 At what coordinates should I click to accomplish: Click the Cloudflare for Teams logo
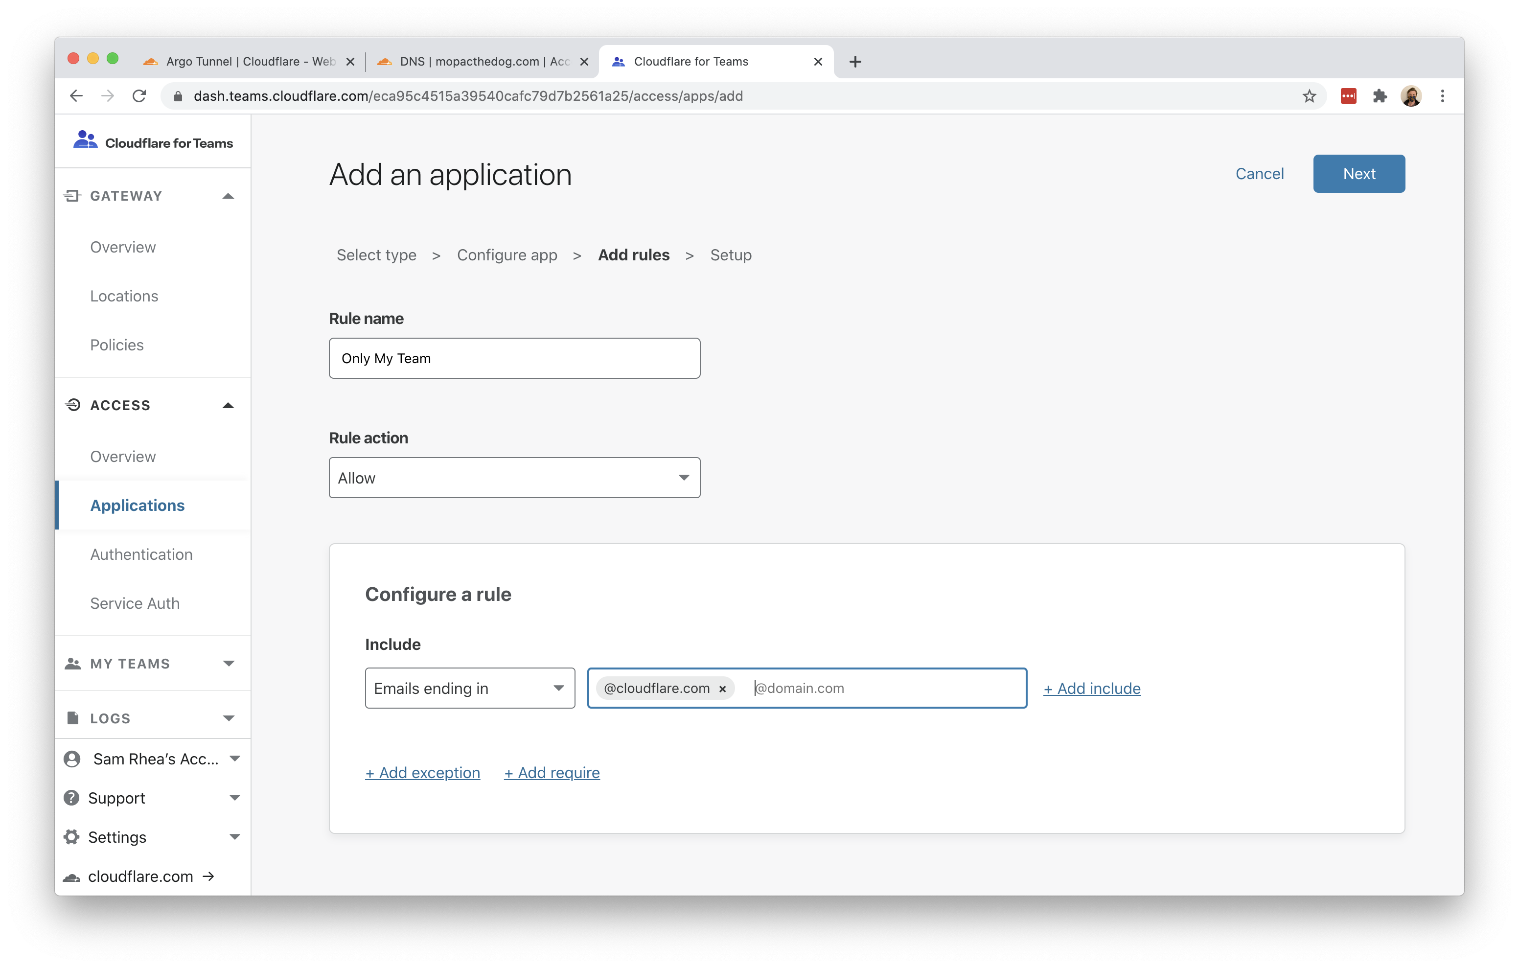point(85,139)
